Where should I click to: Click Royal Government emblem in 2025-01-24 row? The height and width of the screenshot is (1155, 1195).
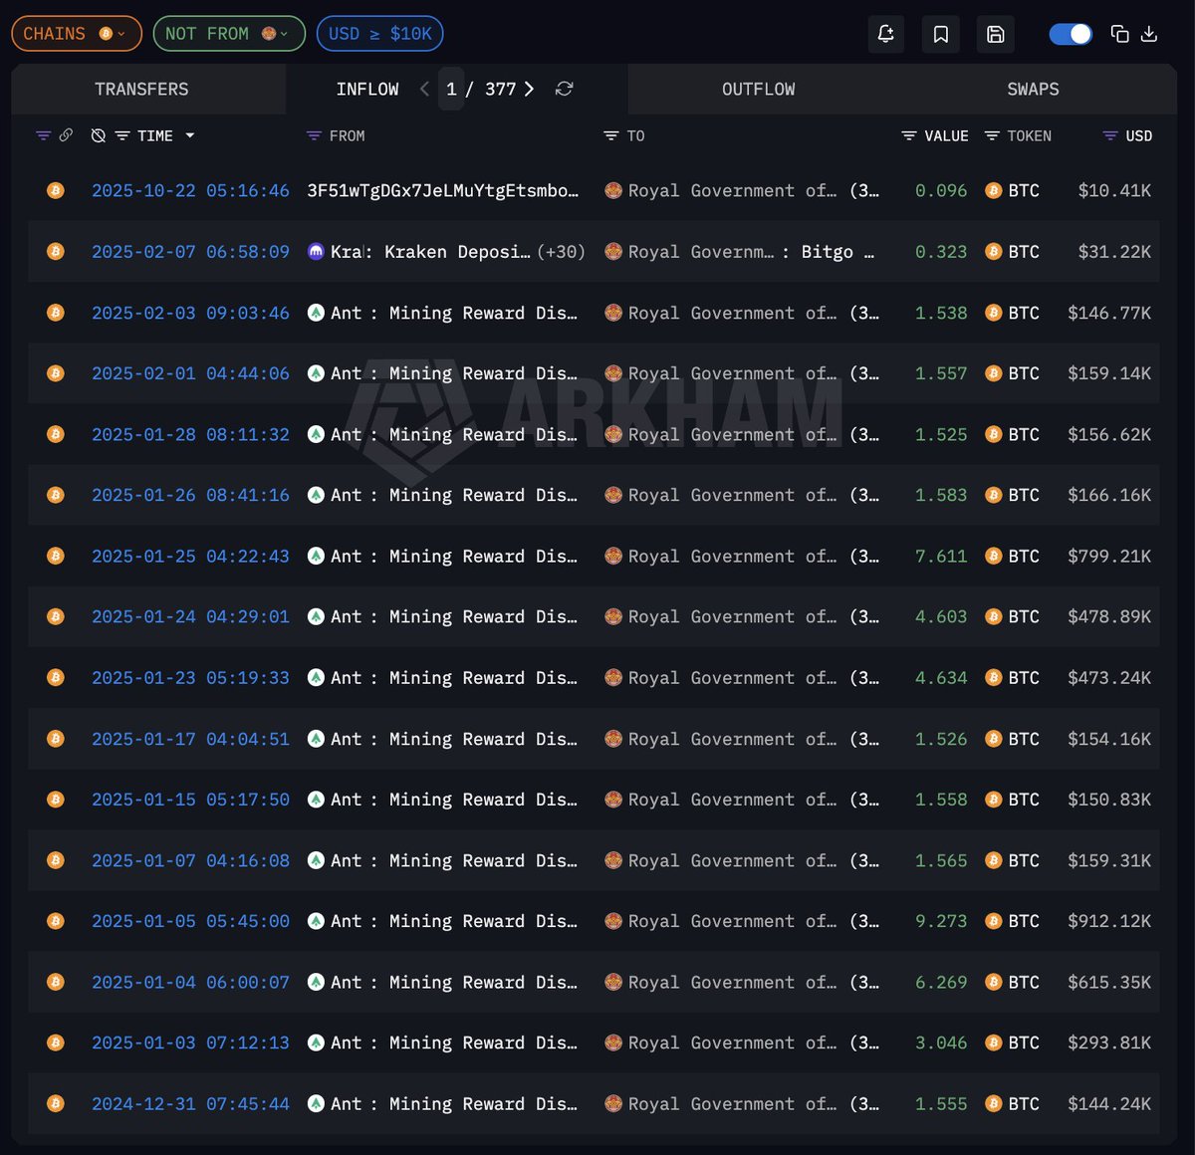pos(613,616)
